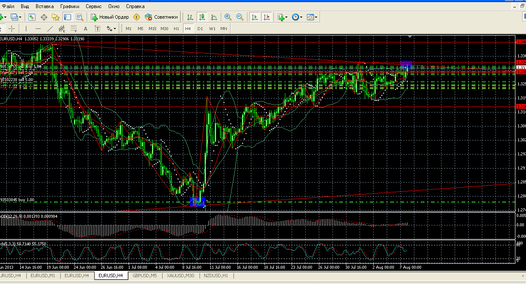Select the blue rectangle at the latest candle
Screen dimensions: 526x284
click(x=406, y=65)
